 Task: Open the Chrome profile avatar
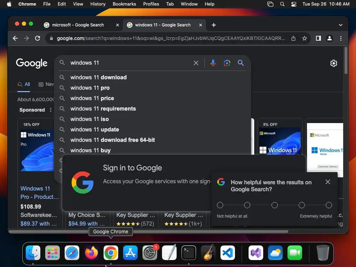click(x=330, y=38)
